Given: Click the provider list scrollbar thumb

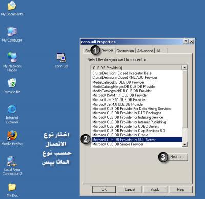Looking at the screenshot, I should [x=184, y=99].
